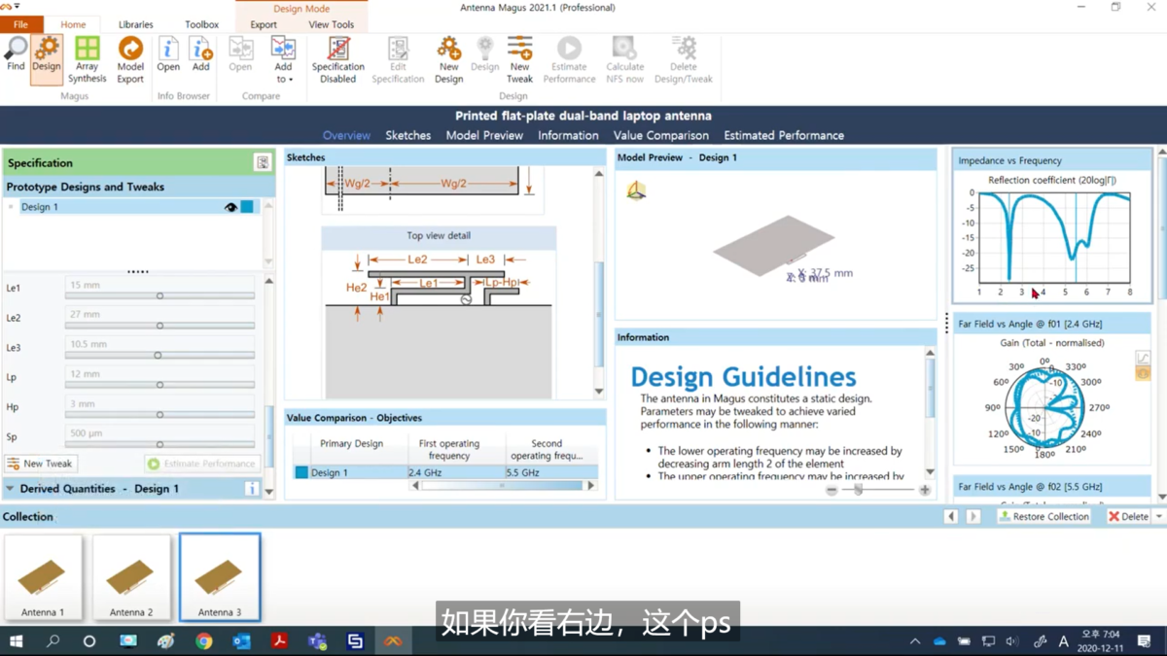The image size is (1167, 656).
Task: Click the blue color swatch for Design 1
Action: pyautogui.click(x=247, y=207)
